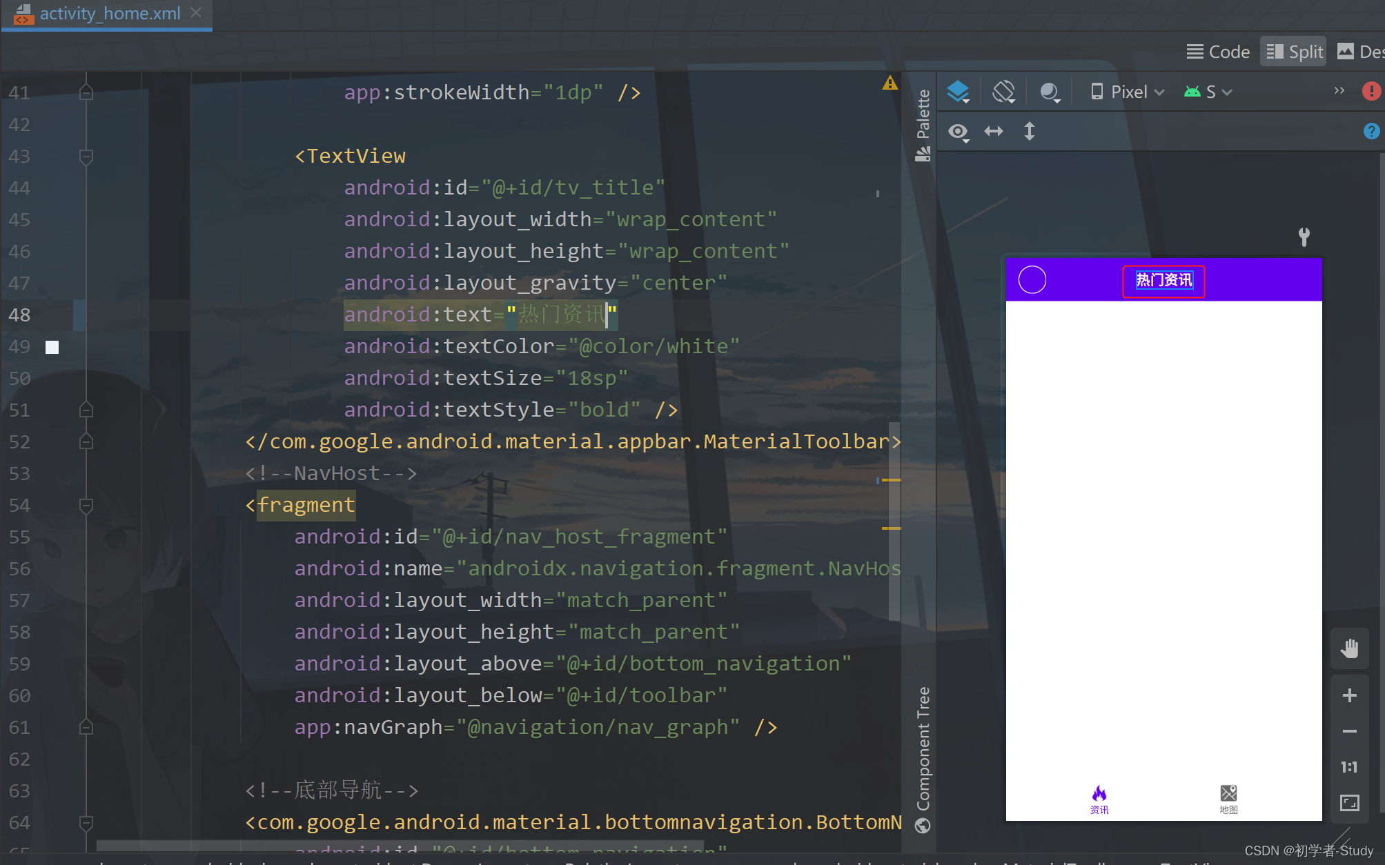Click the night mode icon

[1049, 92]
